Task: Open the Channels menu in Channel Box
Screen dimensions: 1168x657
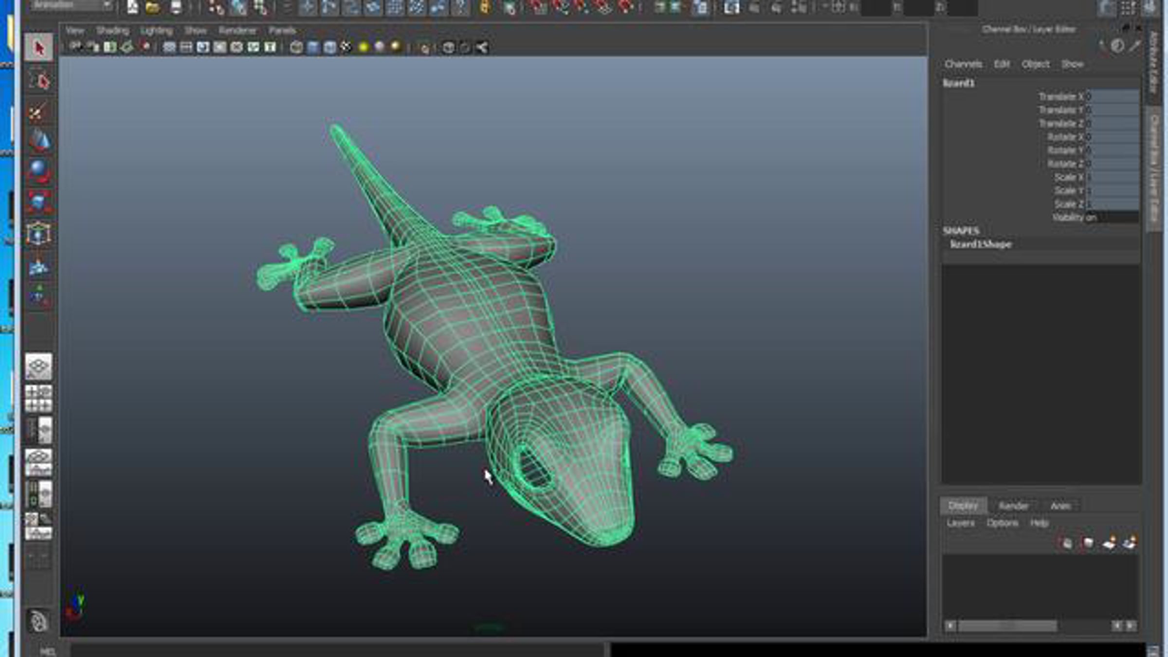Action: point(963,64)
